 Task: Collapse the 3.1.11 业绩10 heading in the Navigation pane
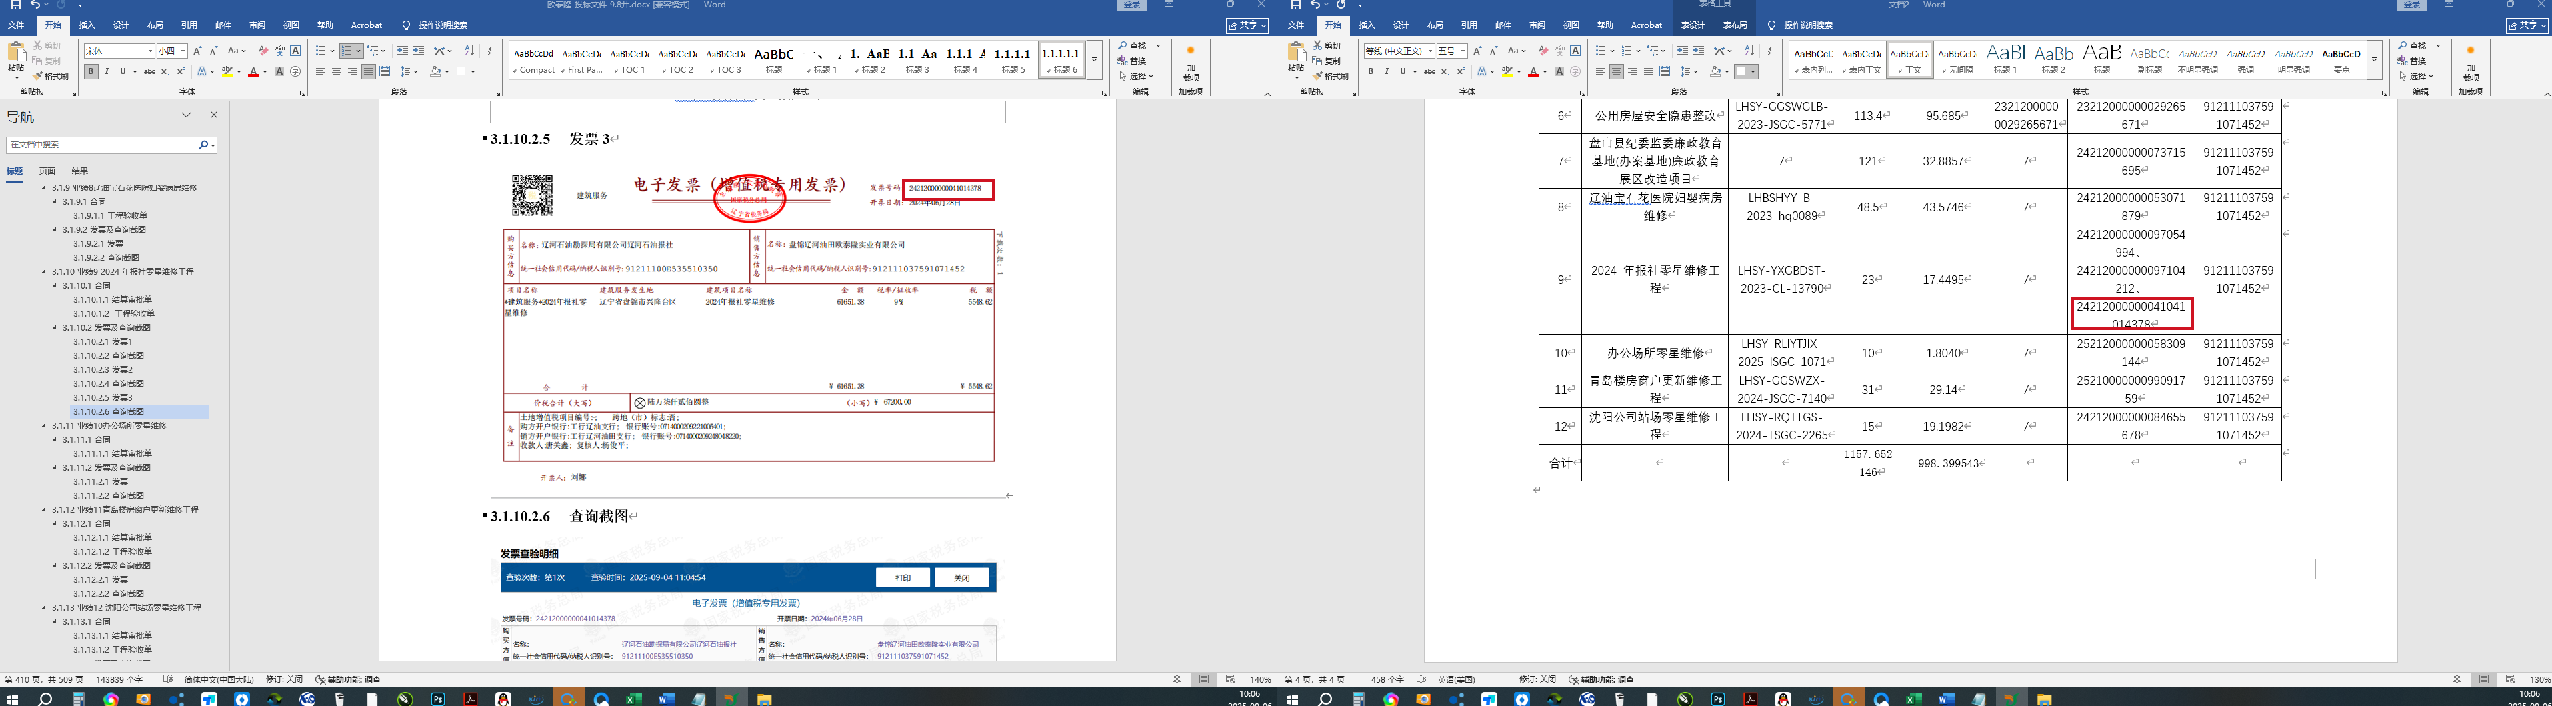43,426
